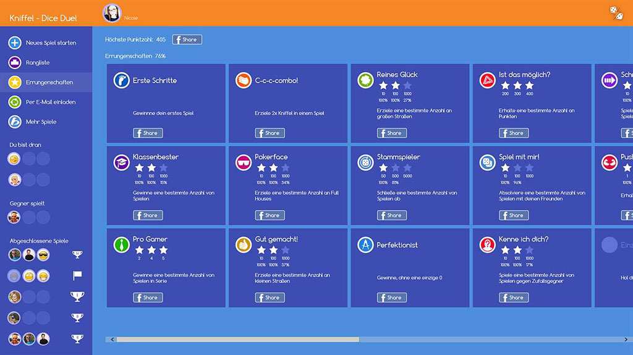This screenshot has width=633, height=355.
Task: Click the Kniffel - Dice Duel title
Action: click(x=43, y=18)
